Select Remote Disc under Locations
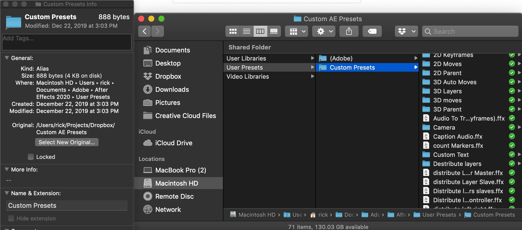Image resolution: width=522 pixels, height=230 pixels. pos(179,196)
